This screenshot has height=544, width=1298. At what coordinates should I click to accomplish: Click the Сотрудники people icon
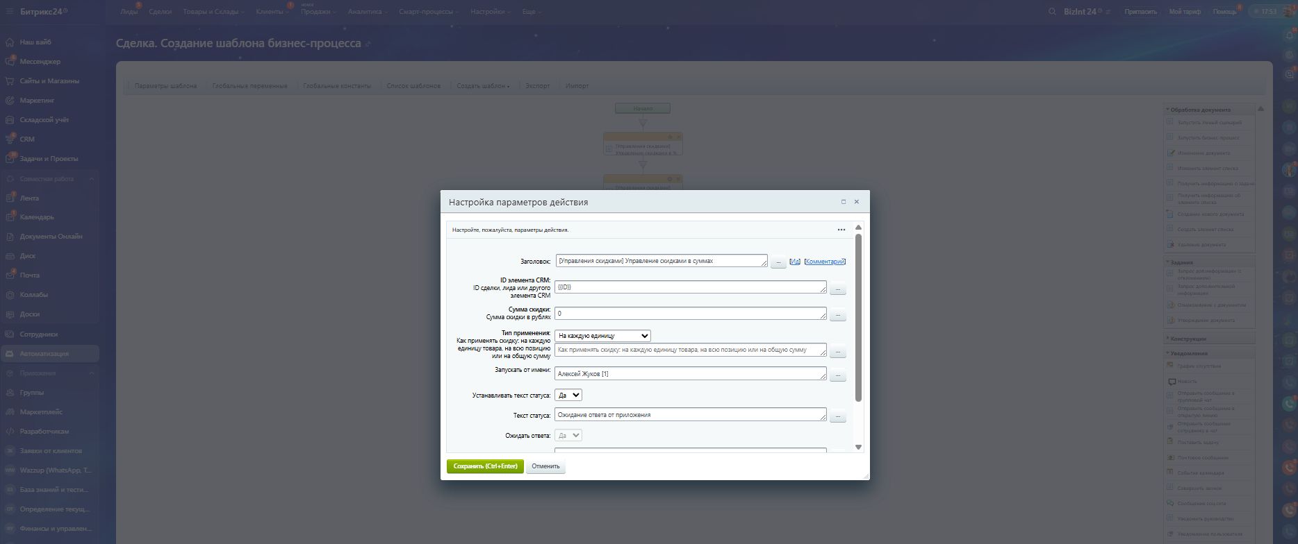click(x=10, y=334)
